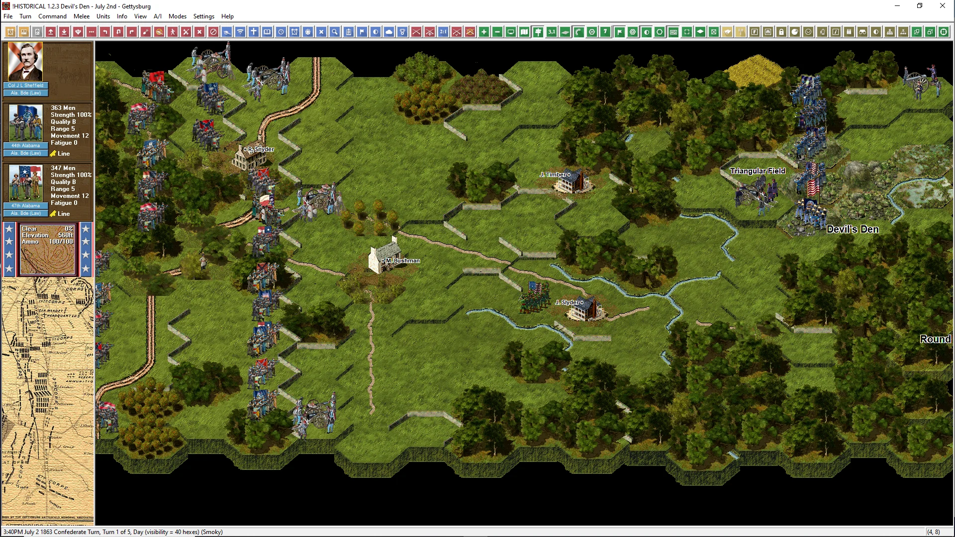Zoom in with the green plus icon
955x537 pixels.
(484, 32)
